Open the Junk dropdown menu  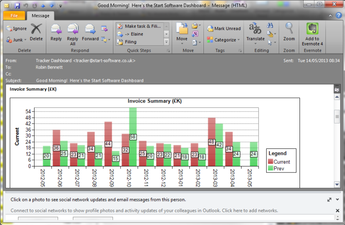(16, 40)
